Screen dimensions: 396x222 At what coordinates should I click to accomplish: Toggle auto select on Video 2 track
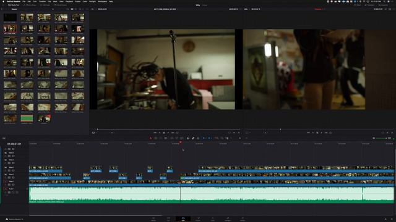(9, 178)
